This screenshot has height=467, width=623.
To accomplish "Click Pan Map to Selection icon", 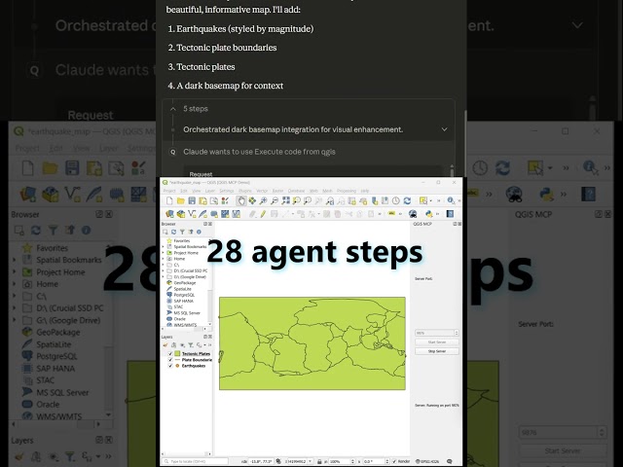I will [252, 201].
